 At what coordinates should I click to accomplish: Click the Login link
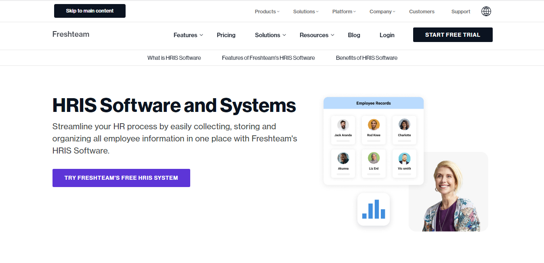387,35
